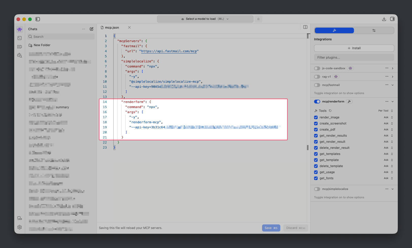This screenshot has height=248, width=412.
Task: Open options menu for js-code-sandbox
Action: tap(387, 68)
